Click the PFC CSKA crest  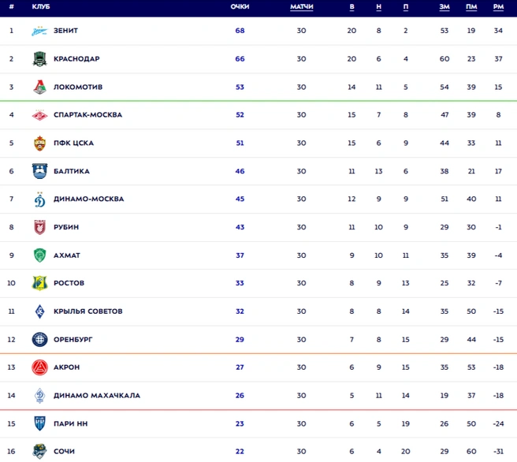[39, 143]
